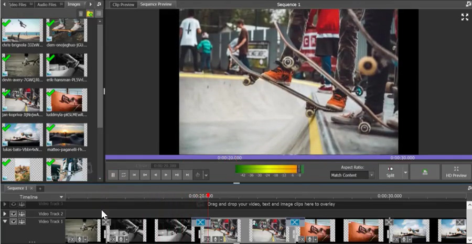
Task: Collapse Video Track 1
Action: [x=5, y=221]
